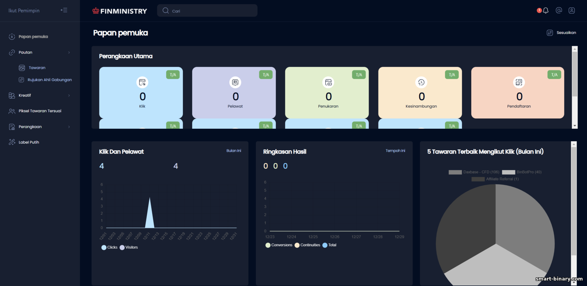Click the Penukaran card's icon
The width and height of the screenshot is (587, 286).
328,83
